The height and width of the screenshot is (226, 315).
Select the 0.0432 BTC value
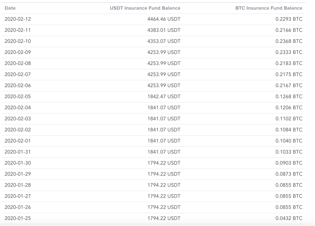[289, 218]
